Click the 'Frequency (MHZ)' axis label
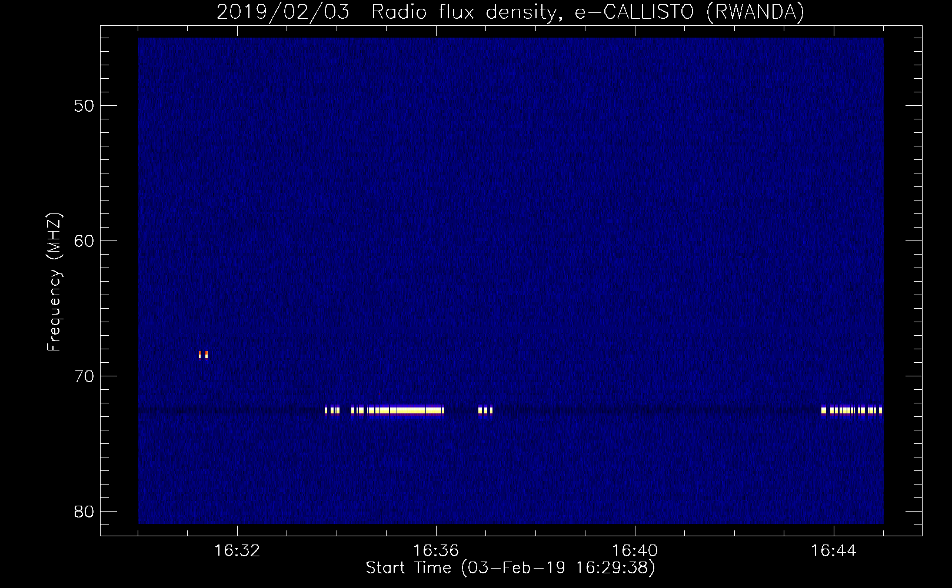The height and width of the screenshot is (588, 952). pyautogui.click(x=54, y=282)
